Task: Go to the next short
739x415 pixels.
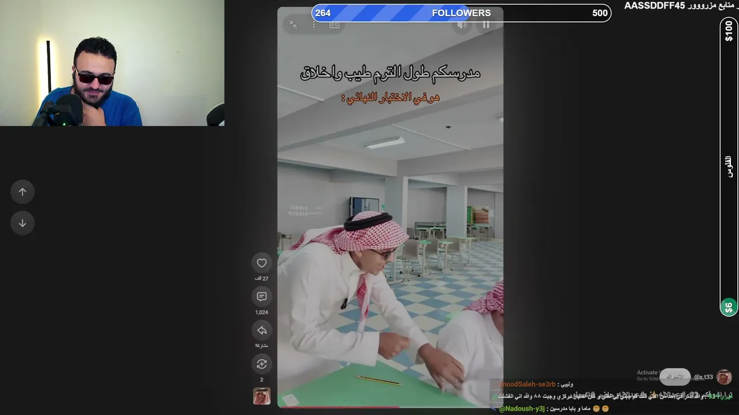Action: coord(23,223)
